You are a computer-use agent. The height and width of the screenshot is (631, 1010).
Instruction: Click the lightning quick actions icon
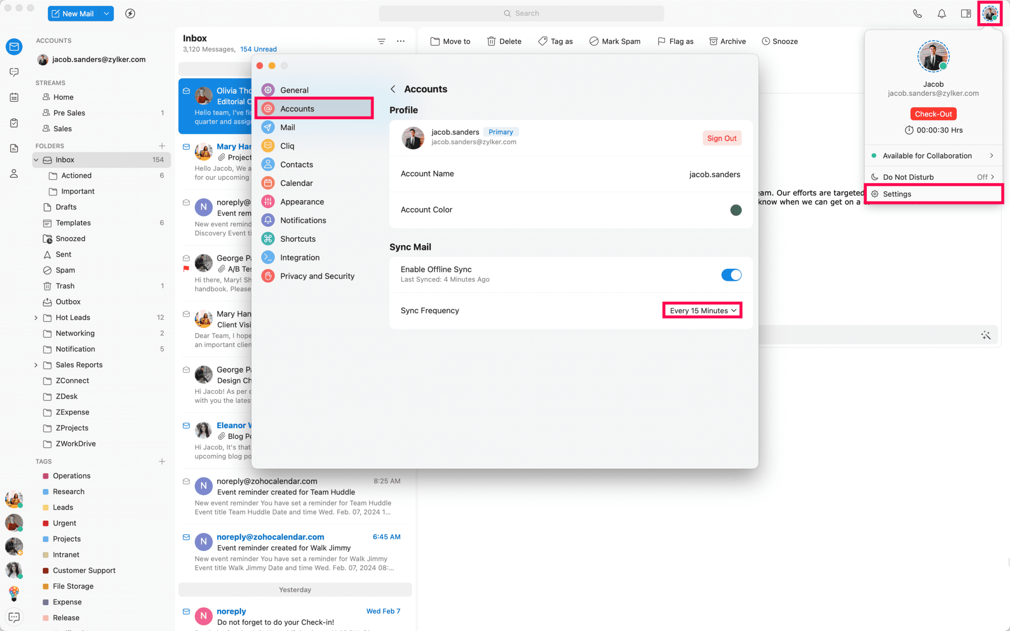point(130,14)
